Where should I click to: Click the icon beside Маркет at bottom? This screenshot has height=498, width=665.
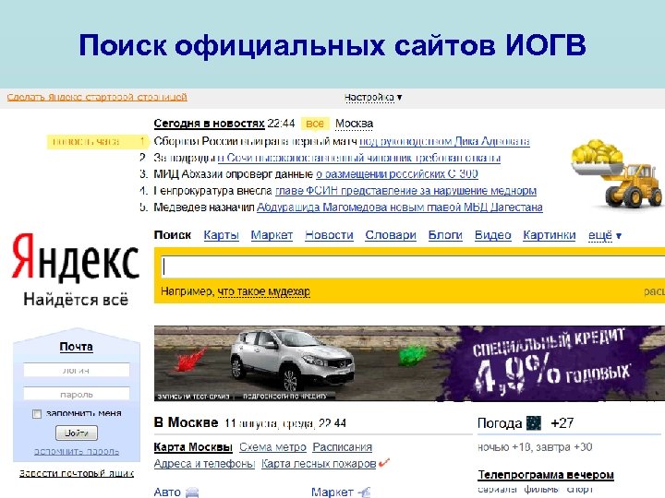coord(365,492)
